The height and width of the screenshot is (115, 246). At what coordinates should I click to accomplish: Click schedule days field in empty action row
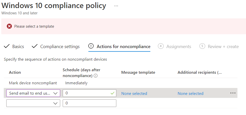click(x=89, y=103)
